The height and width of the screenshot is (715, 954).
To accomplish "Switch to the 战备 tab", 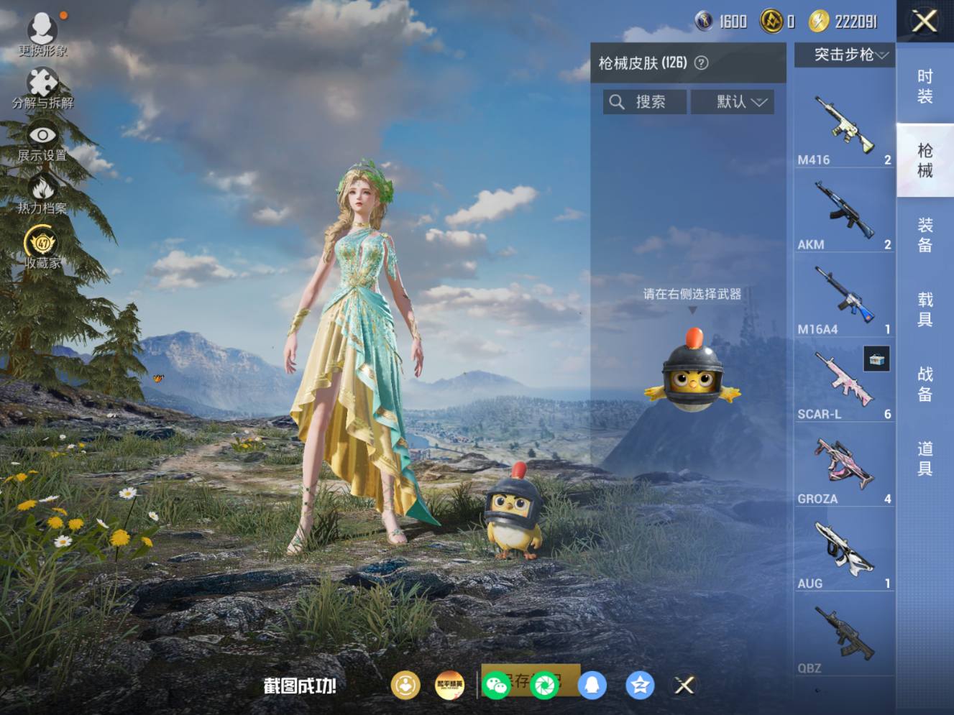I will [925, 384].
